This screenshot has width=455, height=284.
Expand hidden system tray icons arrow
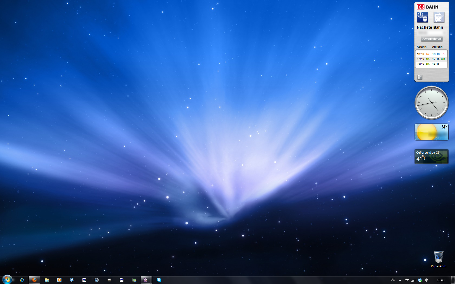click(x=400, y=280)
